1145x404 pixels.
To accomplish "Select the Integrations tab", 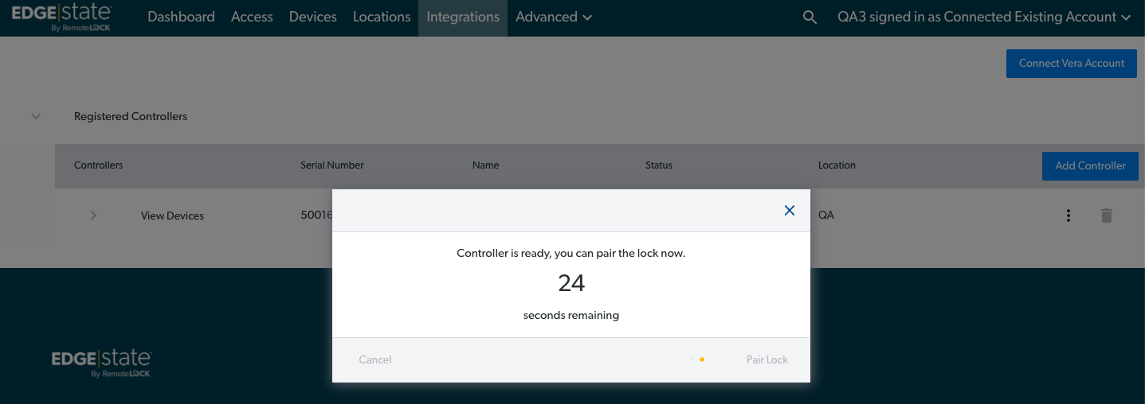I will click(x=463, y=17).
